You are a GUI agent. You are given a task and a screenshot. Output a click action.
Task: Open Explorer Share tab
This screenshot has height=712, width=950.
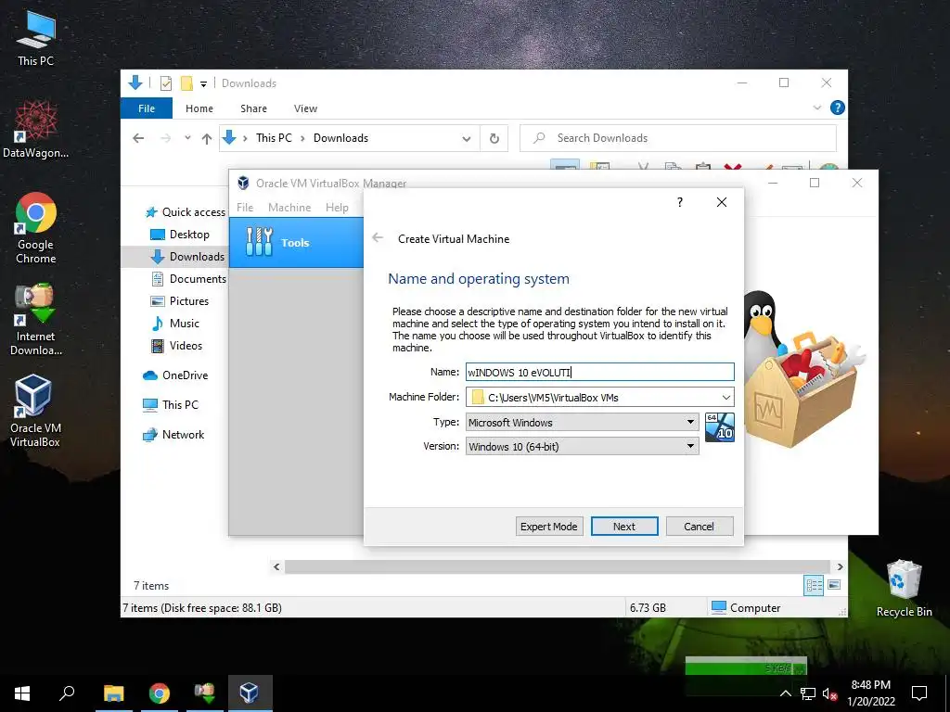click(x=253, y=108)
